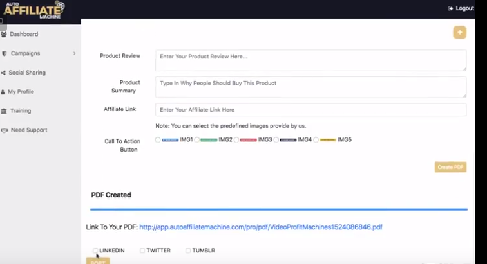Click the Create PDF button

point(450,167)
